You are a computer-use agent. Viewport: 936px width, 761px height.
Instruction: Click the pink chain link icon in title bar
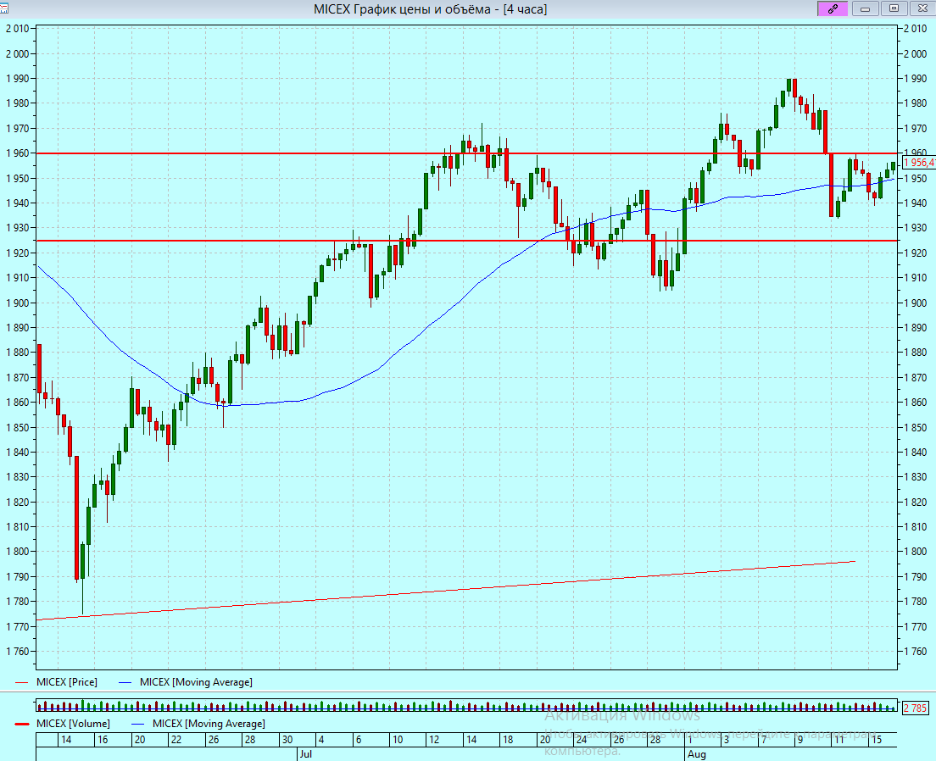tap(832, 8)
